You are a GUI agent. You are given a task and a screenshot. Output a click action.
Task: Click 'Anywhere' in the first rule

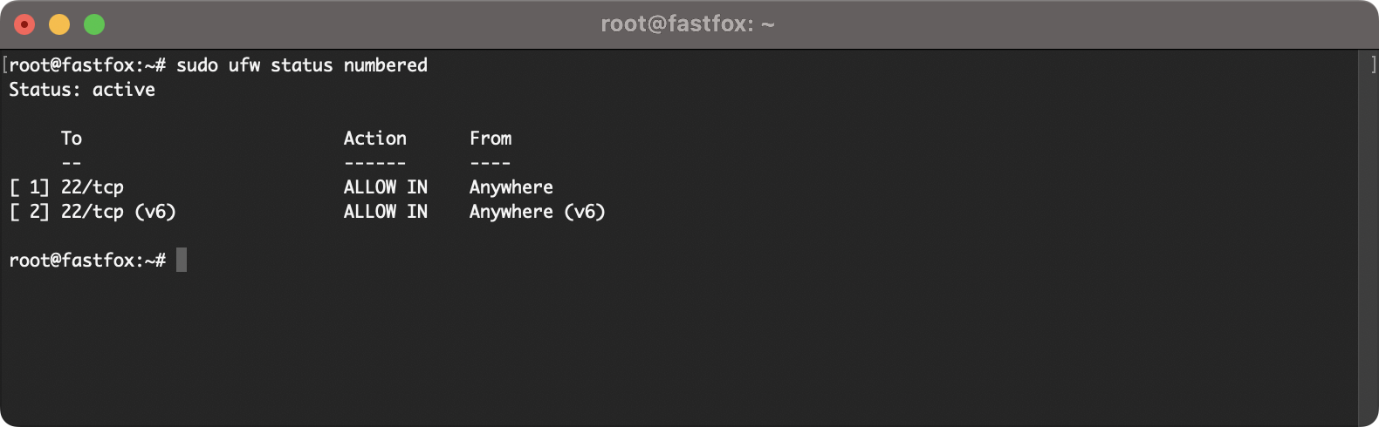(511, 187)
